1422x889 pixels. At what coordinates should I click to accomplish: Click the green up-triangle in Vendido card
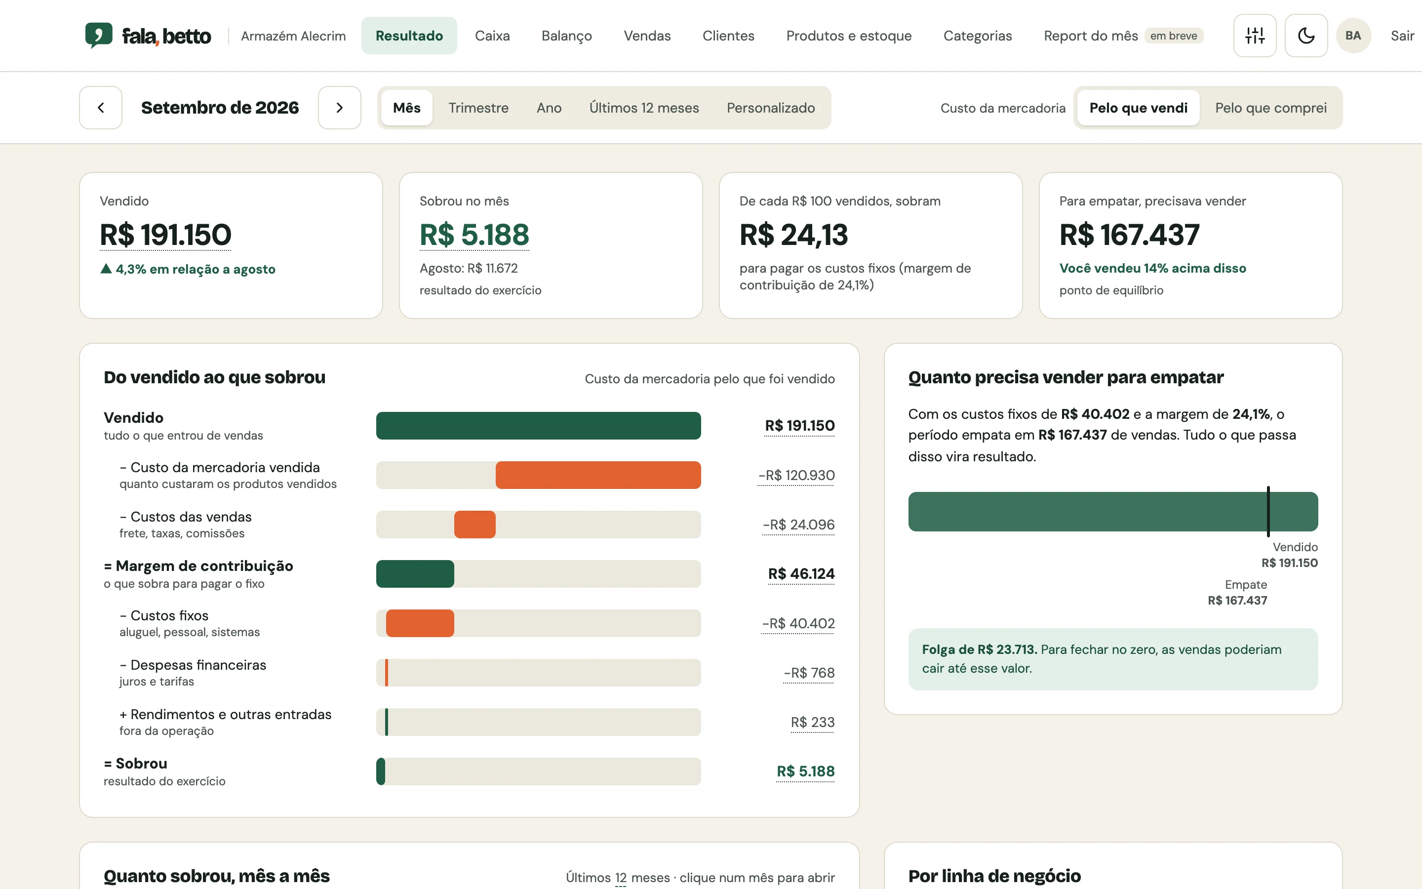[x=106, y=269]
